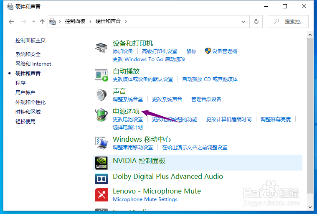Click the Microphone Mute Settings link
The image size is (317, 214).
(145, 199)
